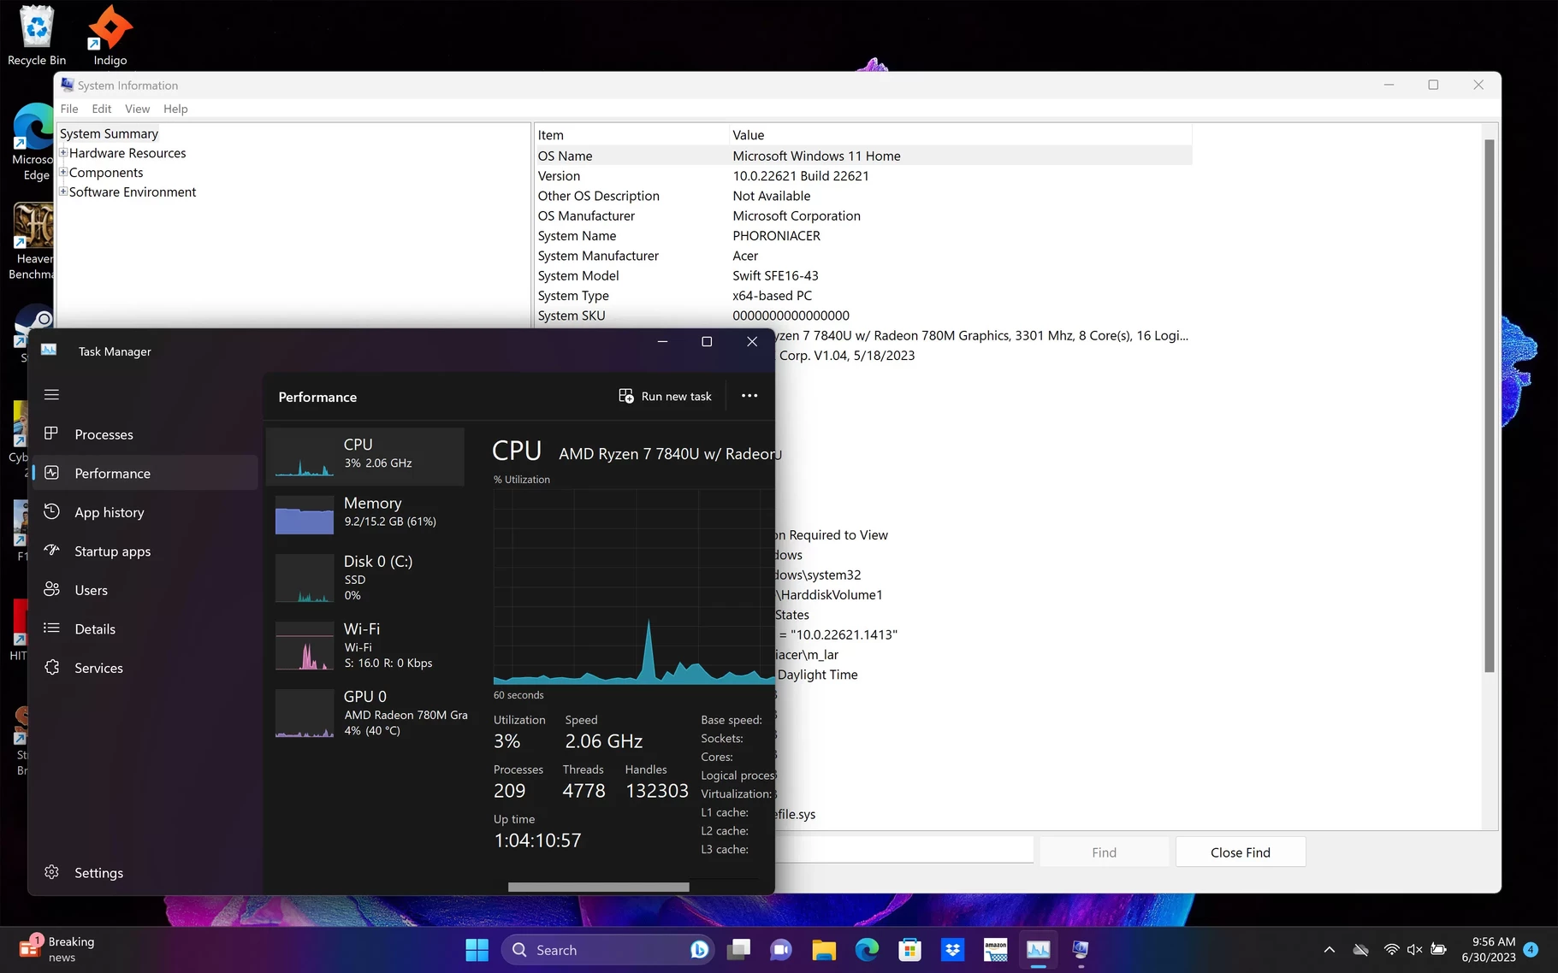This screenshot has height=973, width=1558.
Task: Open Help menu in System Information
Action: click(175, 109)
